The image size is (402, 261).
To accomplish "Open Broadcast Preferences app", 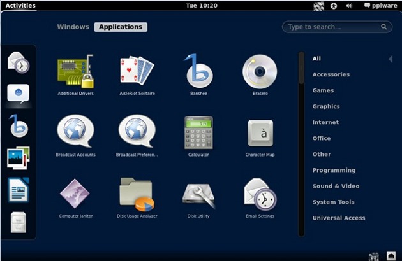I will (x=137, y=136).
